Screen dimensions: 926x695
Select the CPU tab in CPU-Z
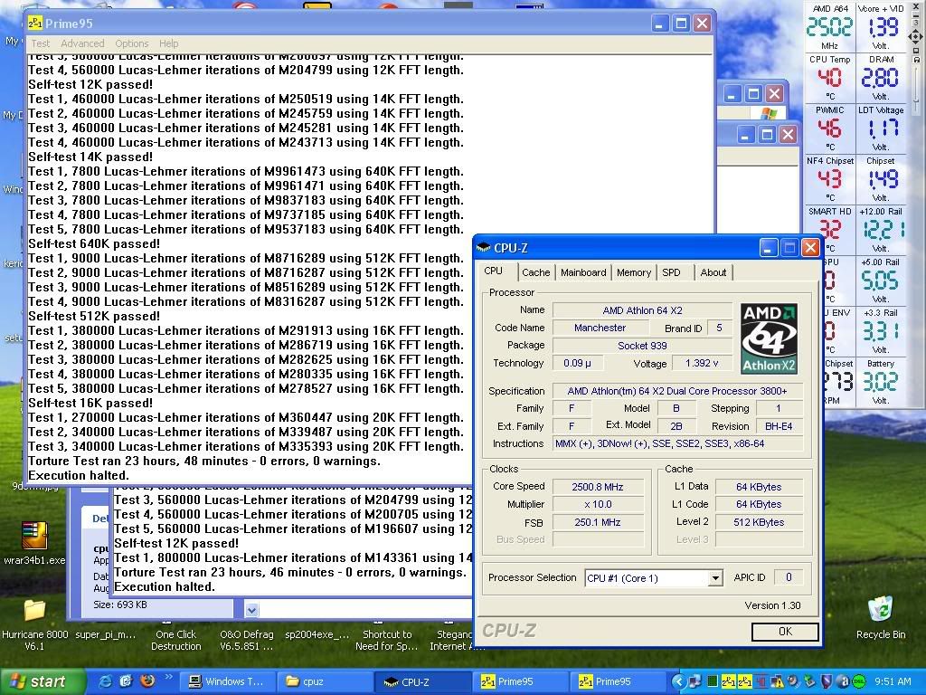click(493, 271)
